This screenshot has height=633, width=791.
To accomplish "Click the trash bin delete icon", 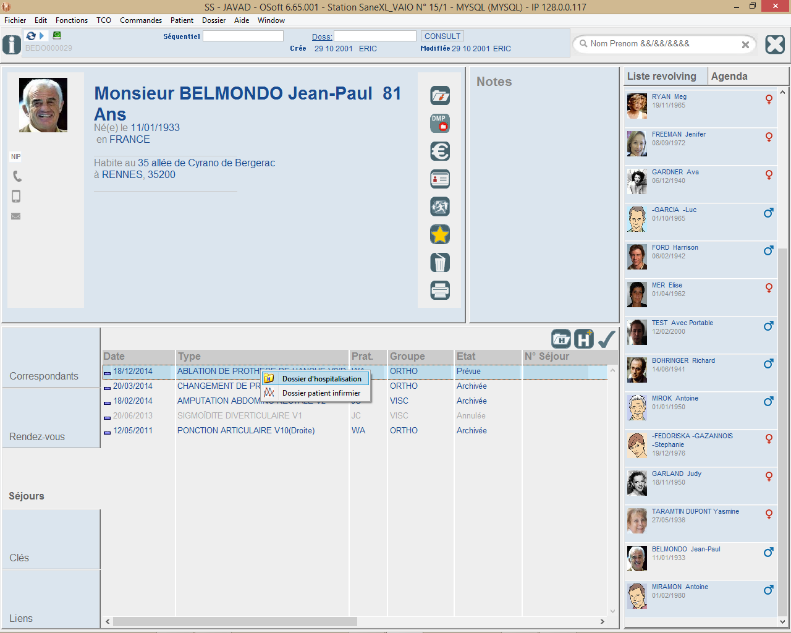I will (x=440, y=263).
